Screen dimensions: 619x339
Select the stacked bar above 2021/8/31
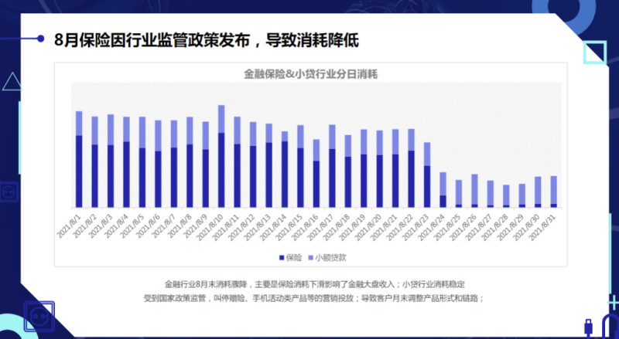click(x=554, y=192)
